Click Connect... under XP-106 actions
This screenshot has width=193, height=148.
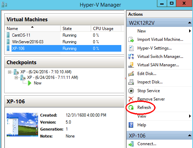(147, 144)
